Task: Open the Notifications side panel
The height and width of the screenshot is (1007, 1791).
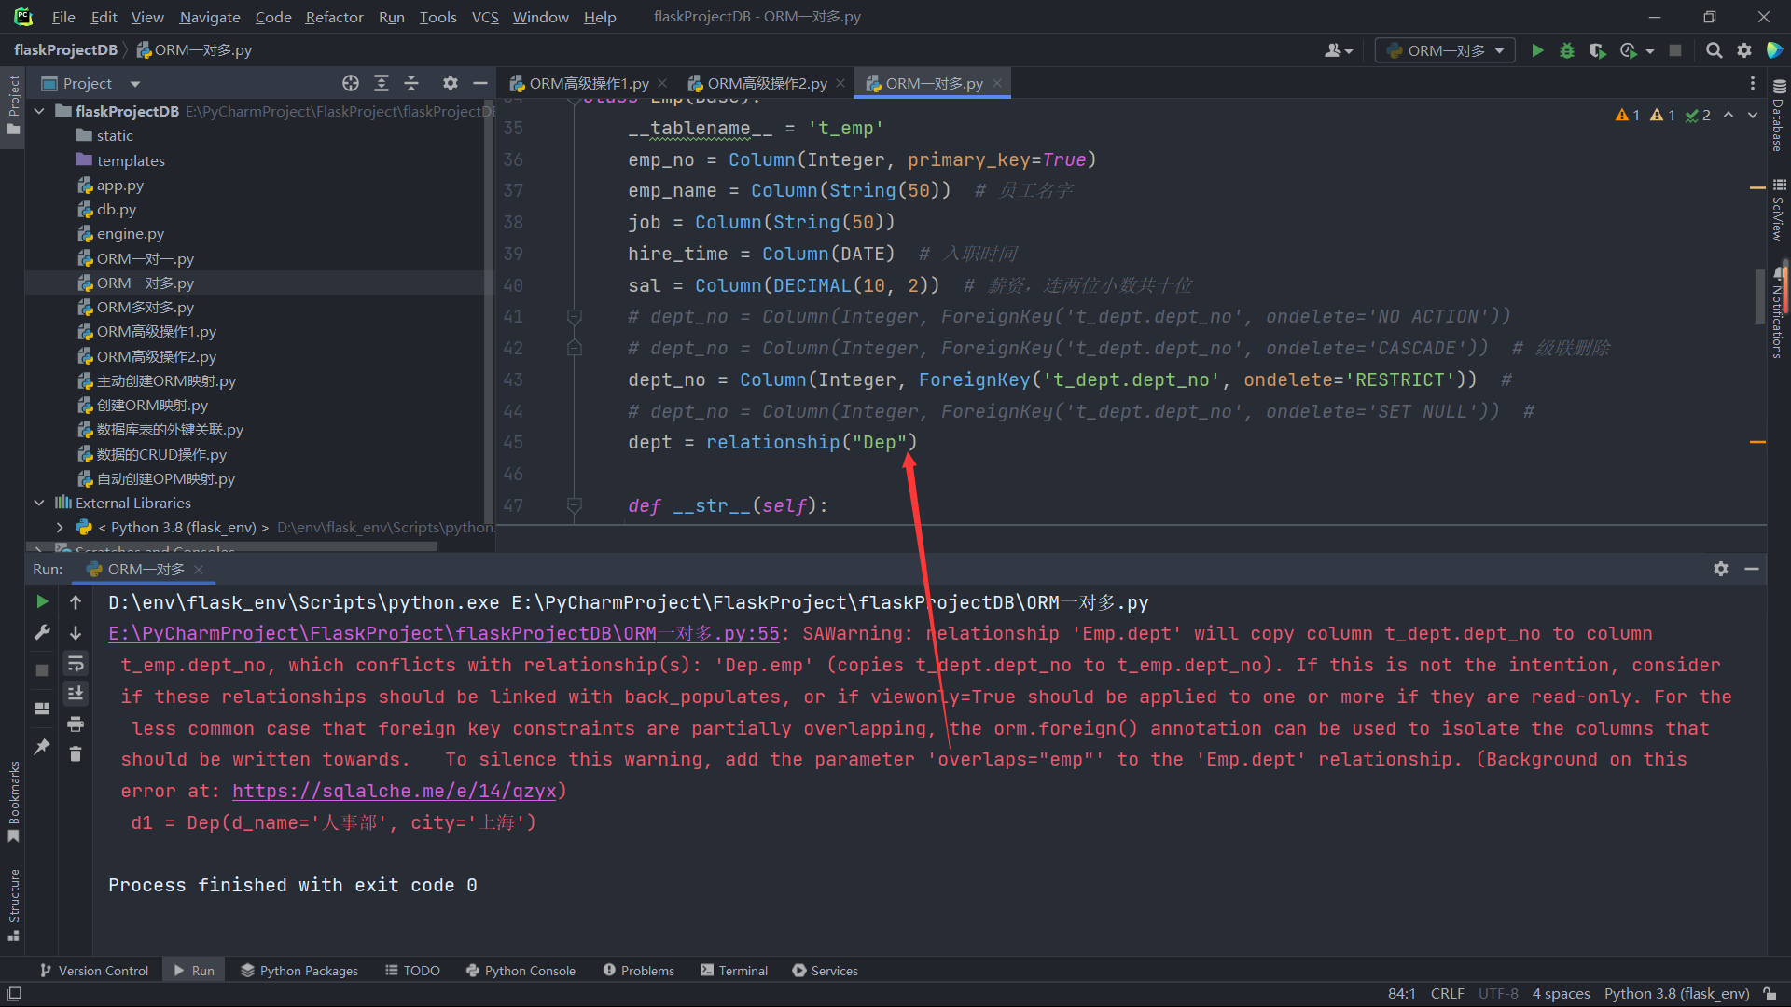Action: click(x=1779, y=312)
